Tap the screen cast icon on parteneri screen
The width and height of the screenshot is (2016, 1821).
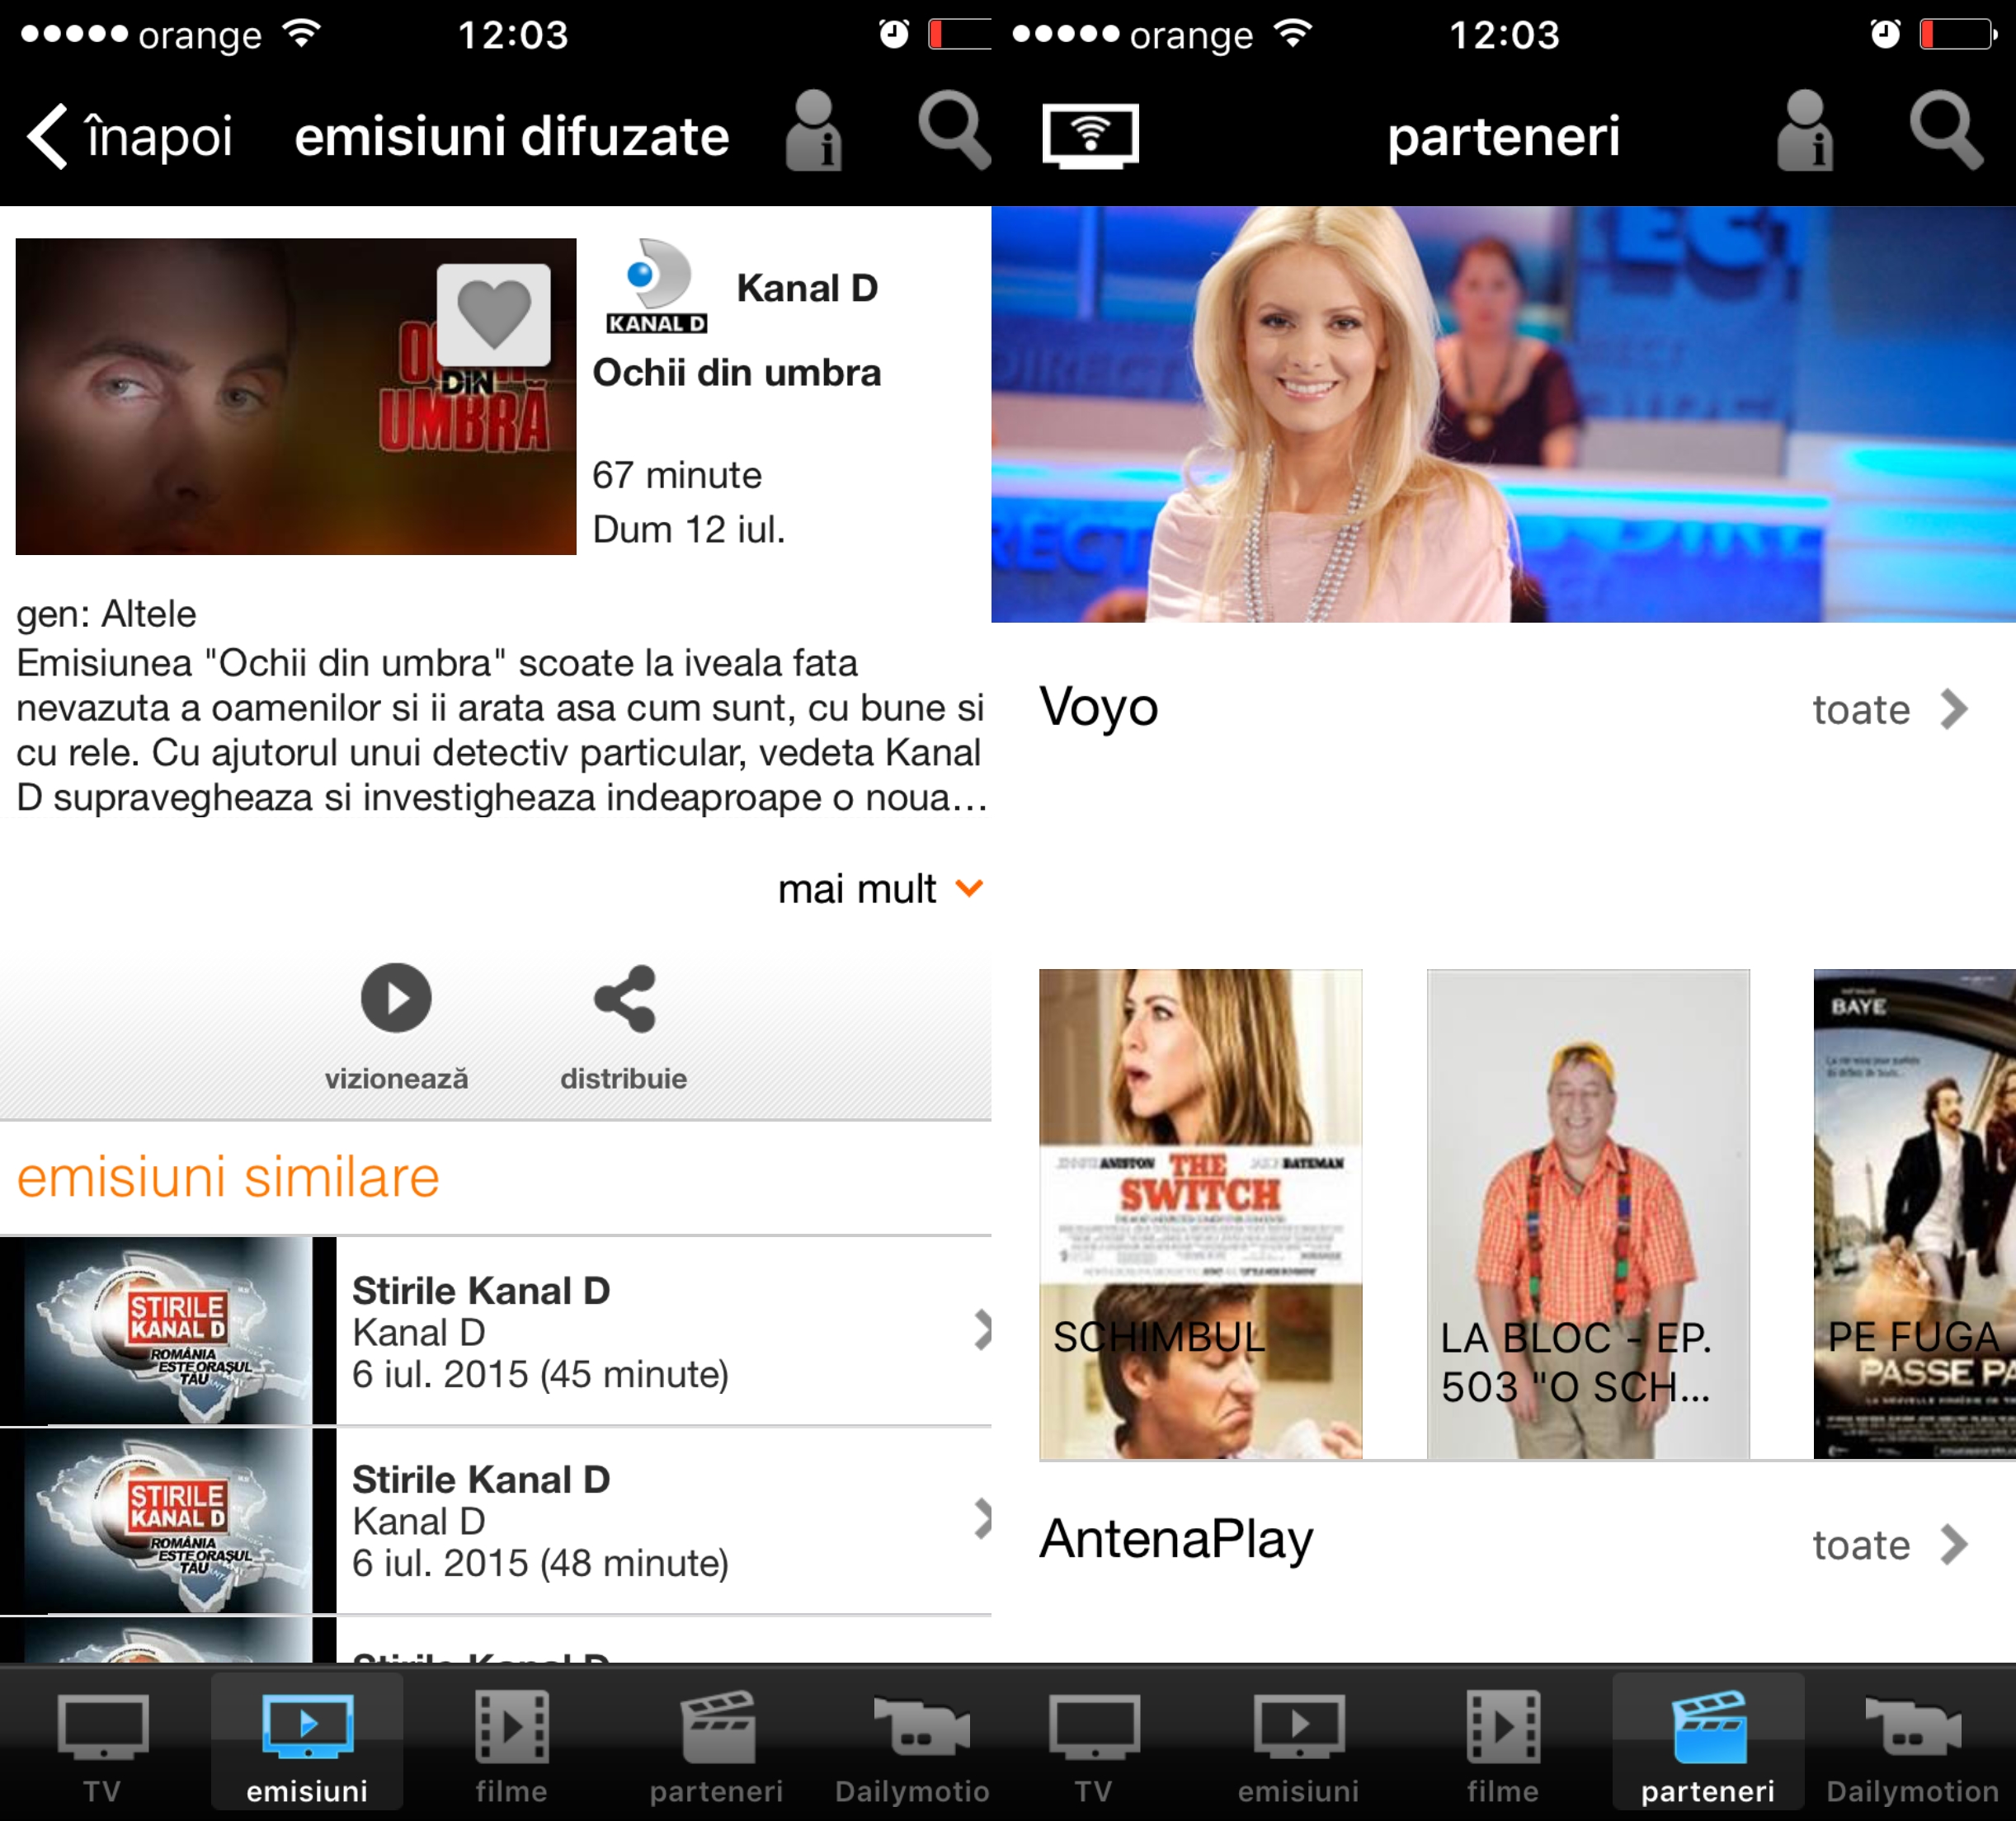(1090, 136)
